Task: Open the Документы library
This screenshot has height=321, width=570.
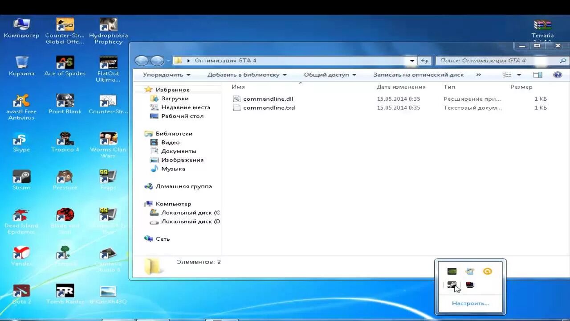Action: pyautogui.click(x=179, y=151)
